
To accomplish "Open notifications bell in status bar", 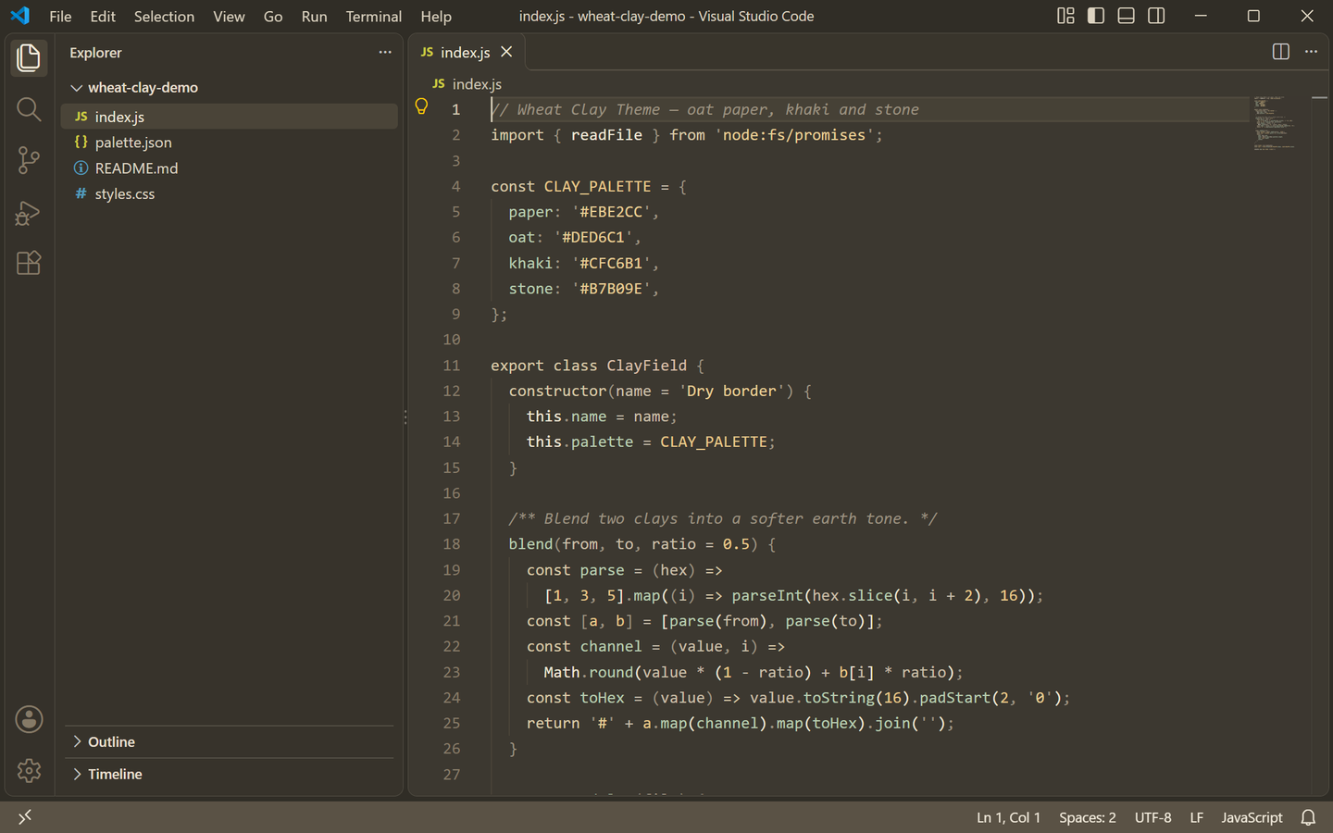I will (x=1308, y=817).
